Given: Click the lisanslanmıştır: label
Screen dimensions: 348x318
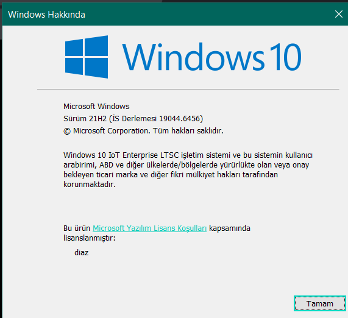Looking at the screenshot, I should [90, 238].
